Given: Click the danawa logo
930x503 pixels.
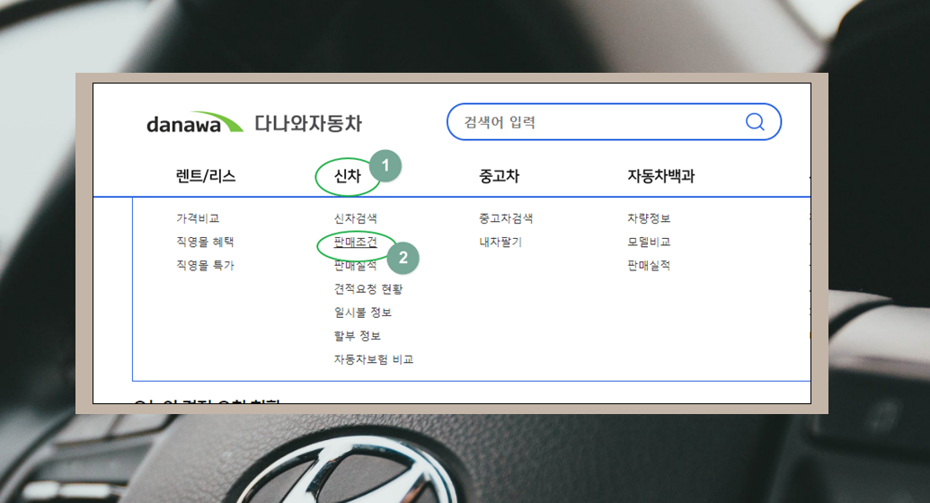Looking at the screenshot, I should 195,123.
